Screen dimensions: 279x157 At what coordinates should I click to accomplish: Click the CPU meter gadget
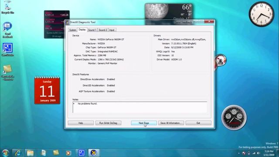234,117
